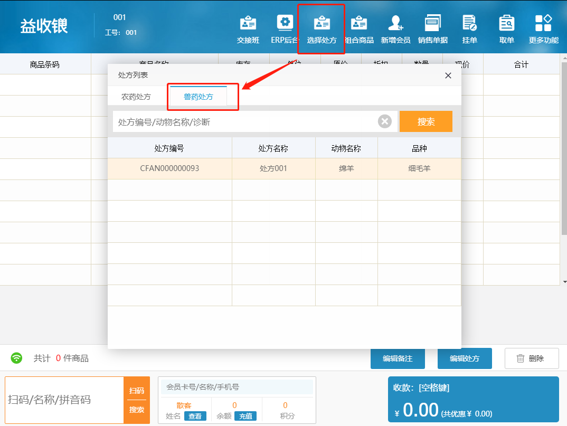
Task: Click the 挂单 hold order icon
Action: coord(469,30)
